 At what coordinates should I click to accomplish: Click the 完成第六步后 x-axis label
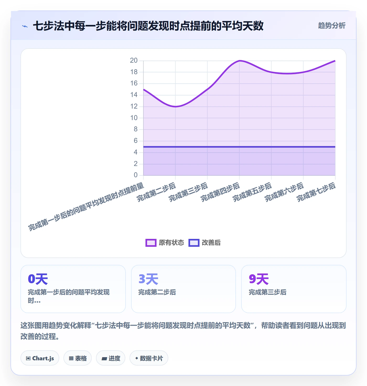[x=284, y=192]
